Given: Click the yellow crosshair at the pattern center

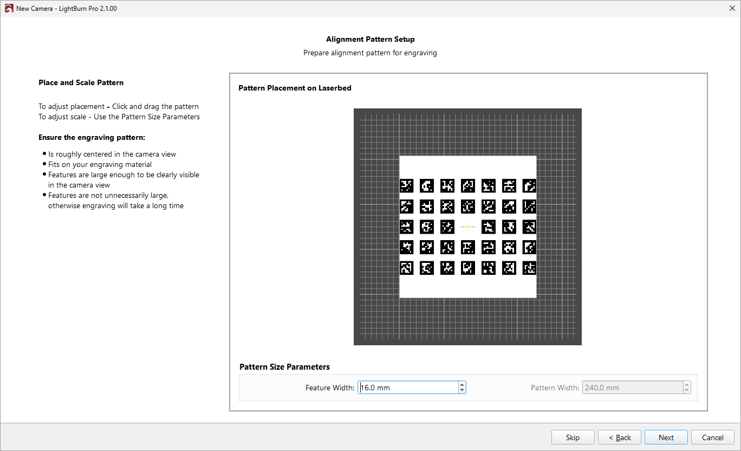Looking at the screenshot, I should [x=468, y=227].
